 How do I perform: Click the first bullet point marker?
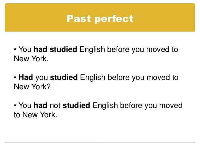coord(15,50)
